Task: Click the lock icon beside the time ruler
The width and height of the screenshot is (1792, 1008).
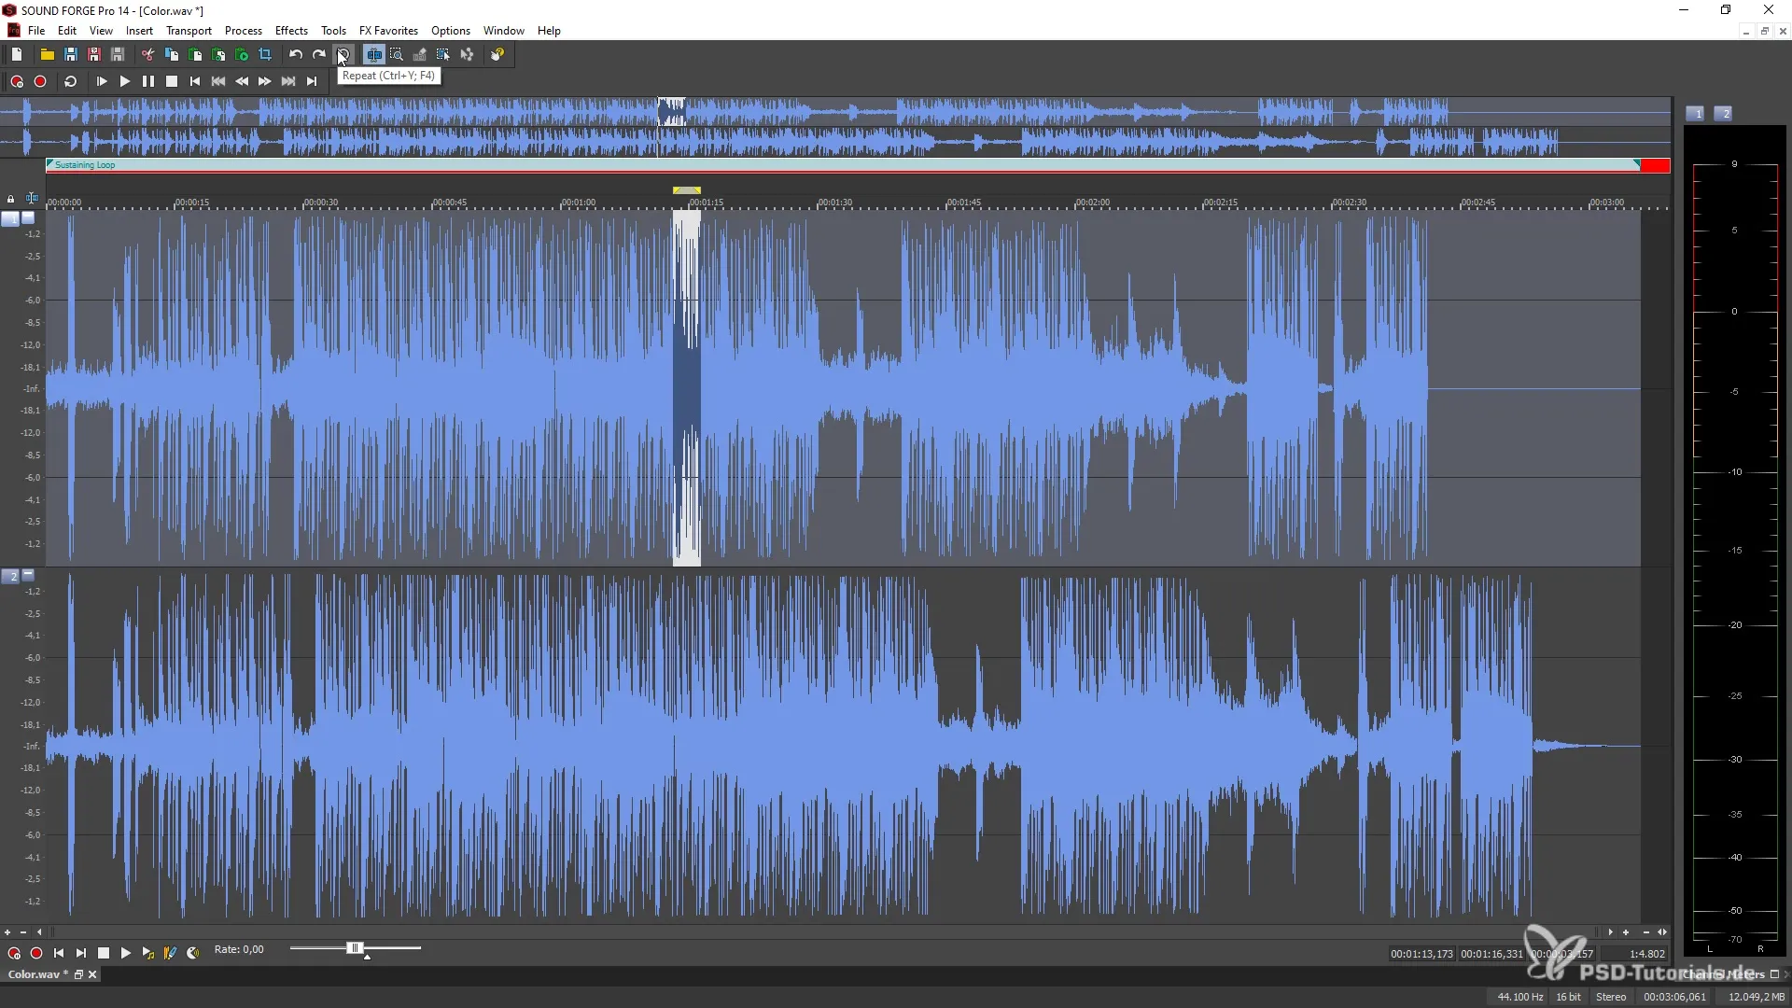Action: [10, 199]
